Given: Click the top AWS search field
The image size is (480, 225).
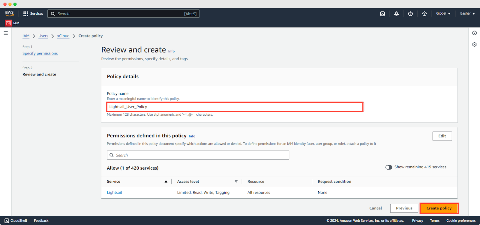Looking at the screenshot, I should pos(123,14).
